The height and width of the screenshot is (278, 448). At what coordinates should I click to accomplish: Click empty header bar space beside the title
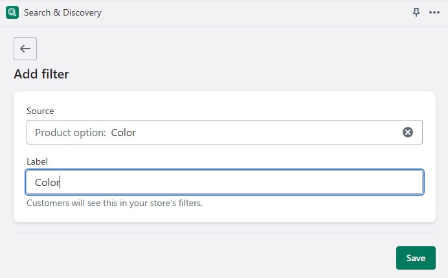[x=259, y=12]
